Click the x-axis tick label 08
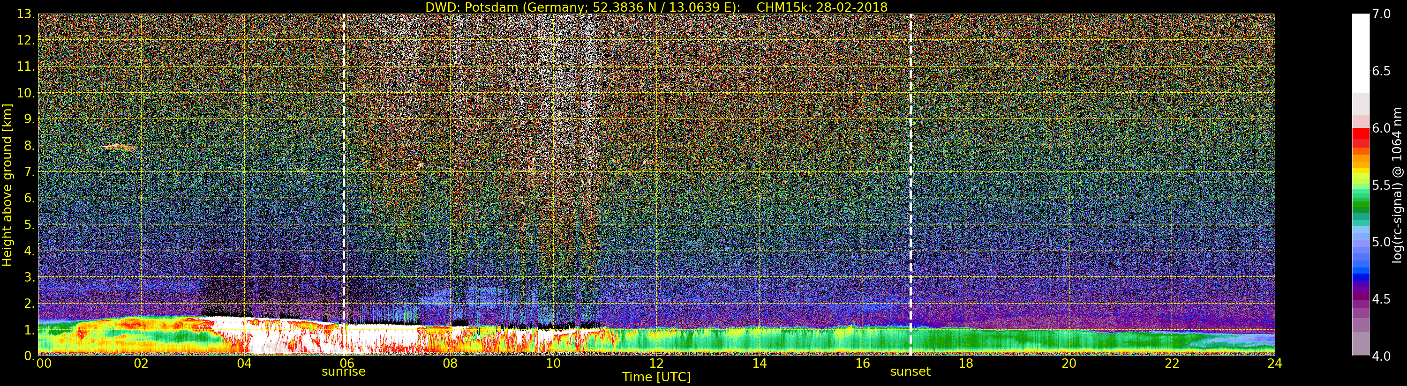 click(x=450, y=363)
